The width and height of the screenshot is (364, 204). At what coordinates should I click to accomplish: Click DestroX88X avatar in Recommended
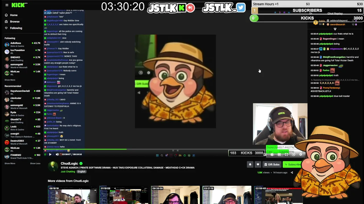coord(7,142)
